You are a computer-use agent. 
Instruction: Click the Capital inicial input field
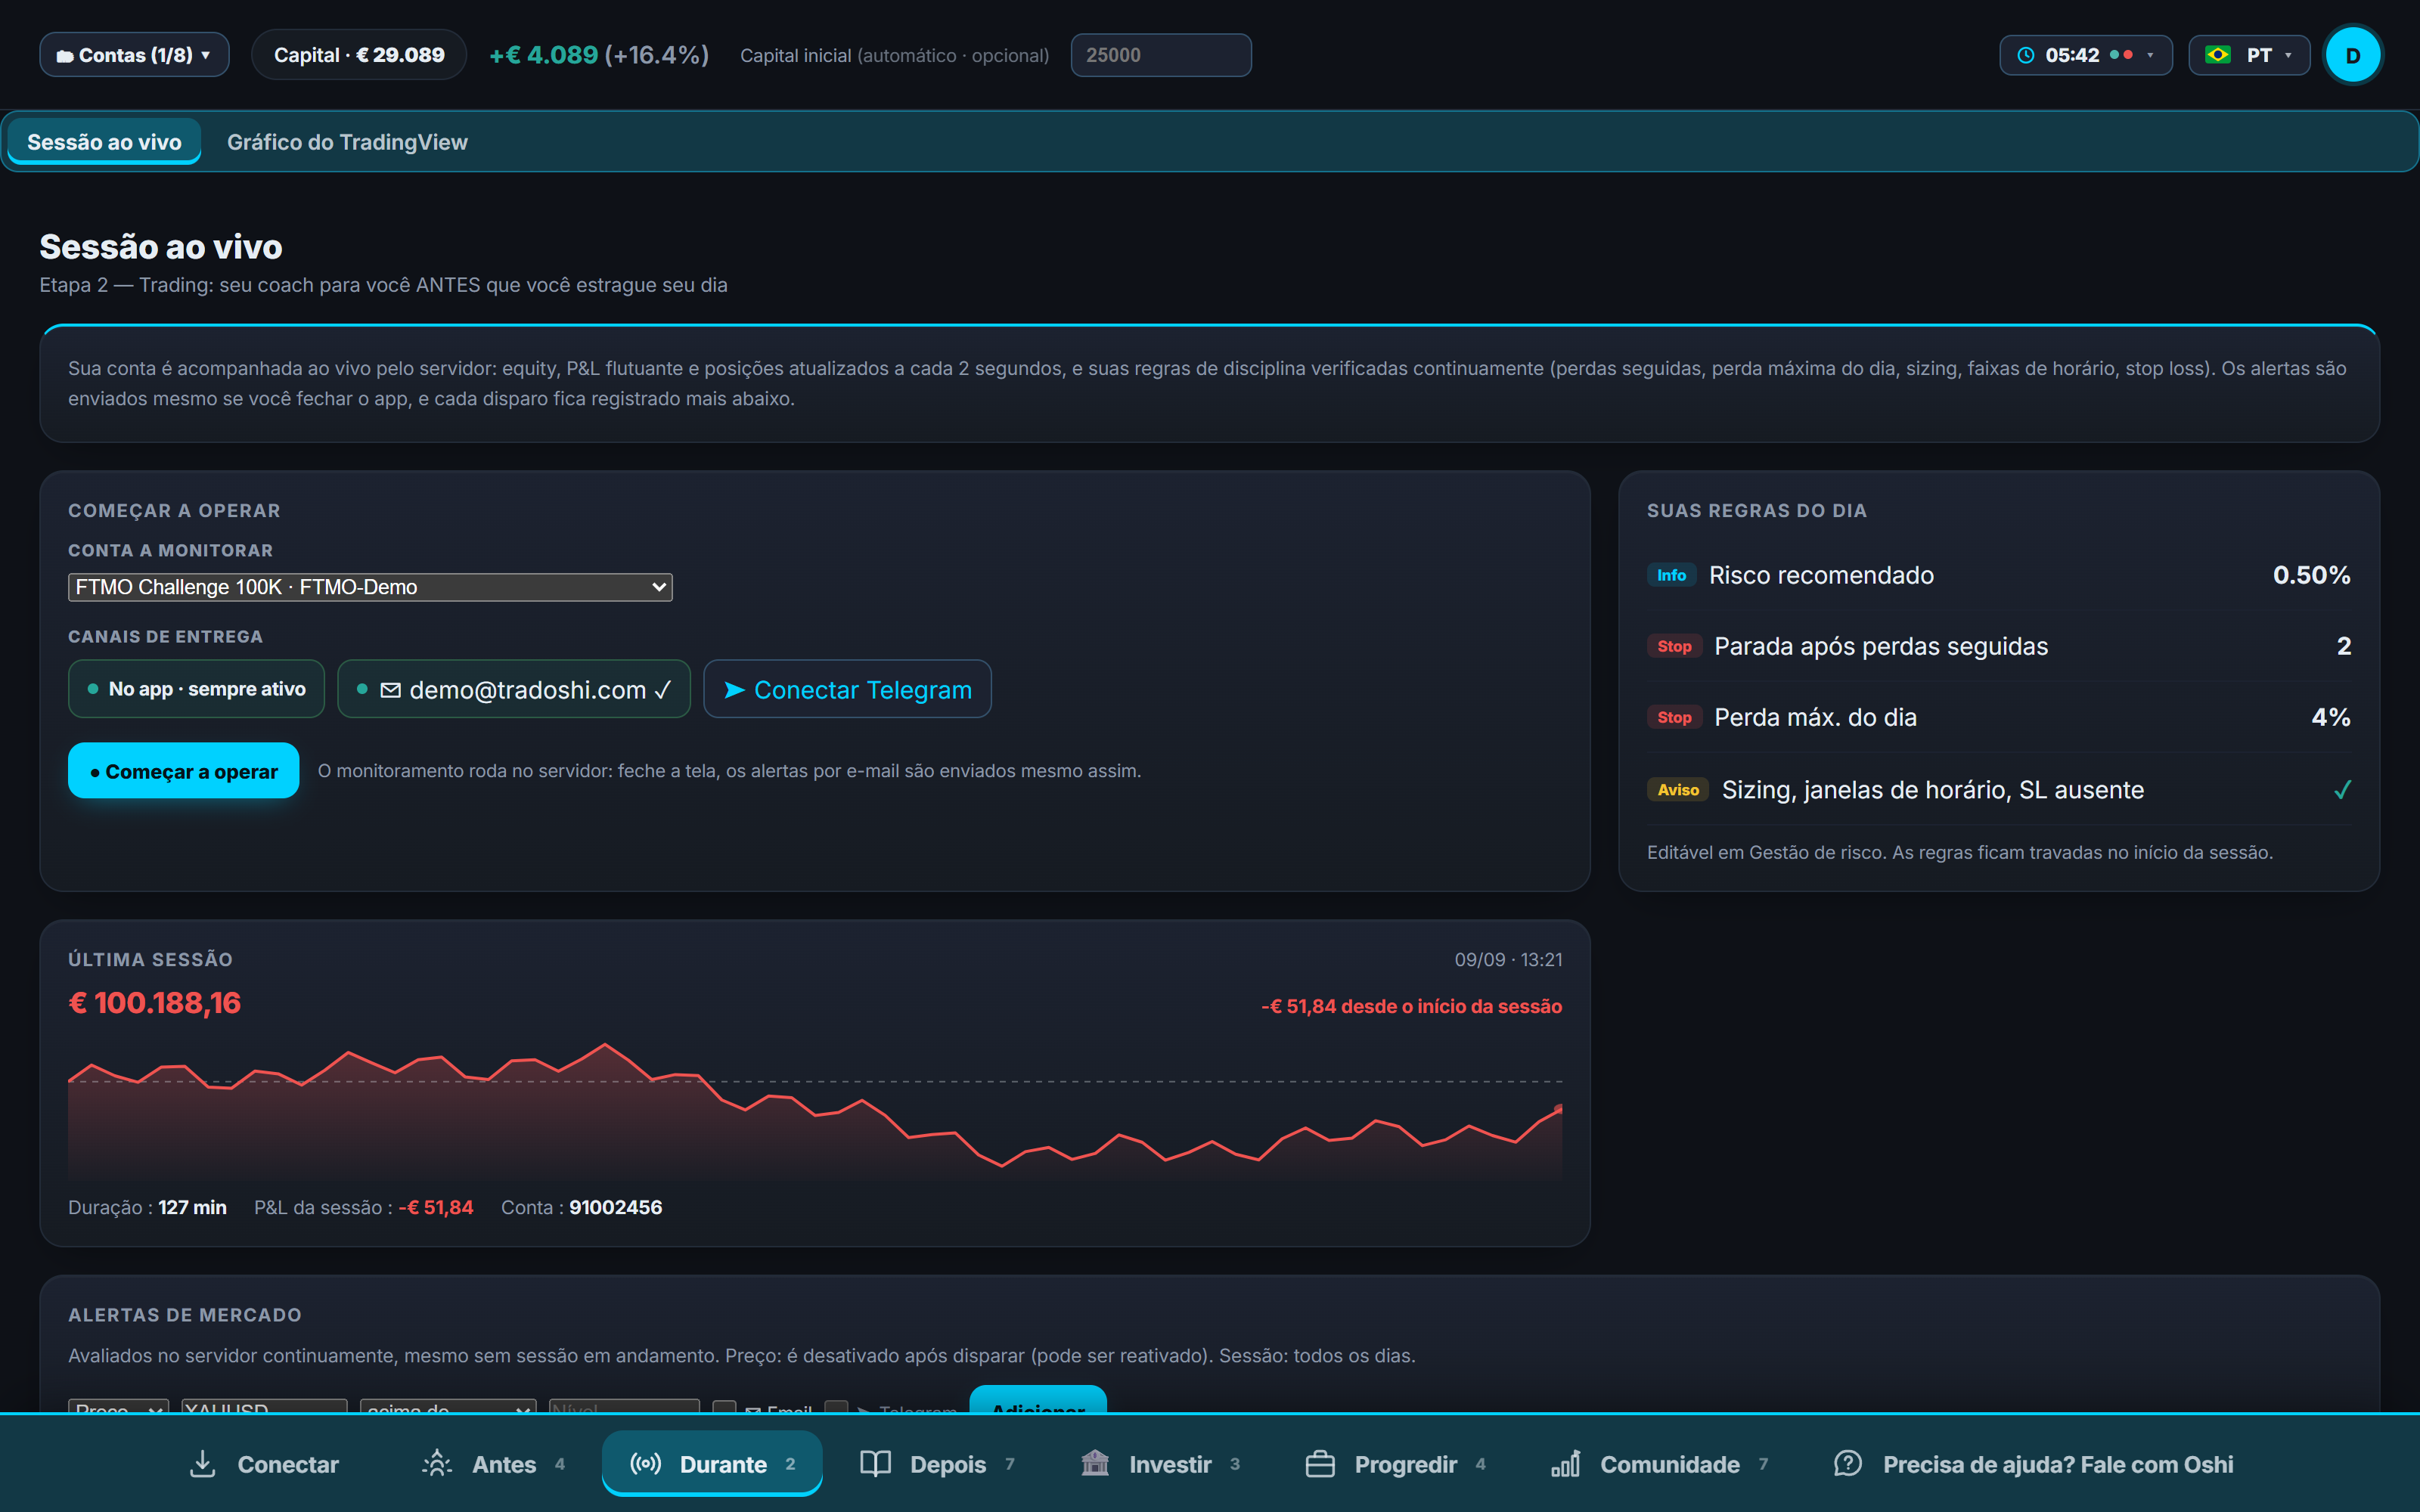(x=1161, y=55)
